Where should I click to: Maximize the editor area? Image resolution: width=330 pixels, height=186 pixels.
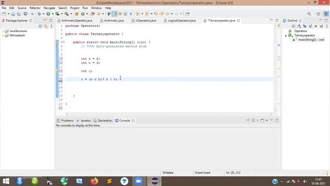[277, 20]
